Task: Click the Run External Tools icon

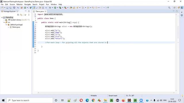Action: (65, 8)
